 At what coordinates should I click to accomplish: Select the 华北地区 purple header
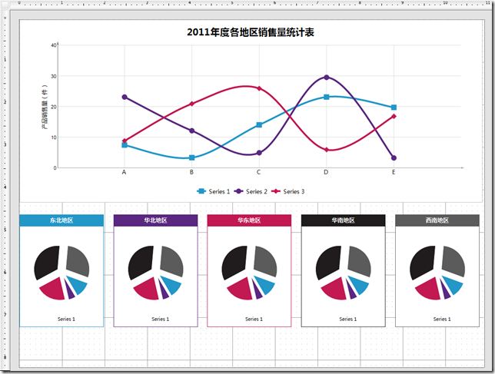pos(155,220)
